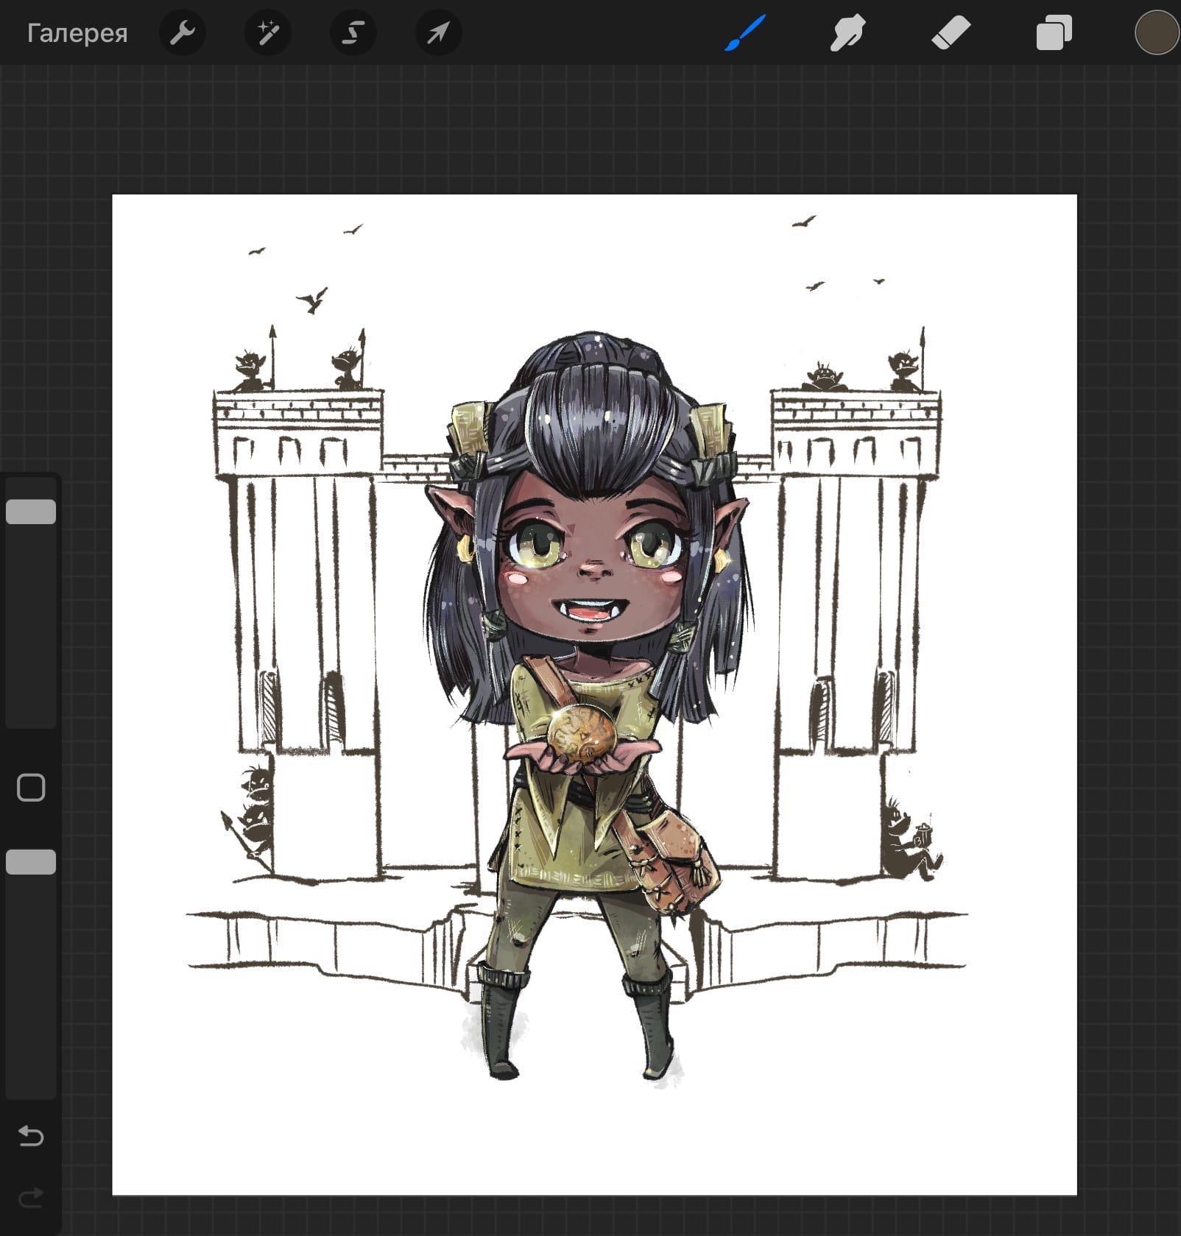Image resolution: width=1181 pixels, height=1236 pixels.
Task: Click the brush opacity slider handle
Action: pos(31,862)
